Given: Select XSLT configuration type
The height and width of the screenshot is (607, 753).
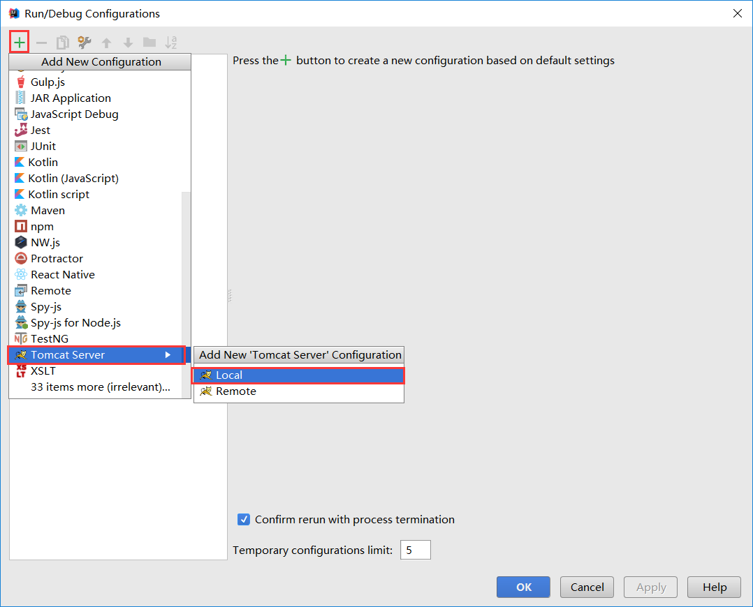Looking at the screenshot, I should click(x=95, y=371).
